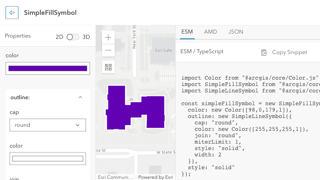
Task: Switch to the AMD tab
Action: tap(210, 32)
